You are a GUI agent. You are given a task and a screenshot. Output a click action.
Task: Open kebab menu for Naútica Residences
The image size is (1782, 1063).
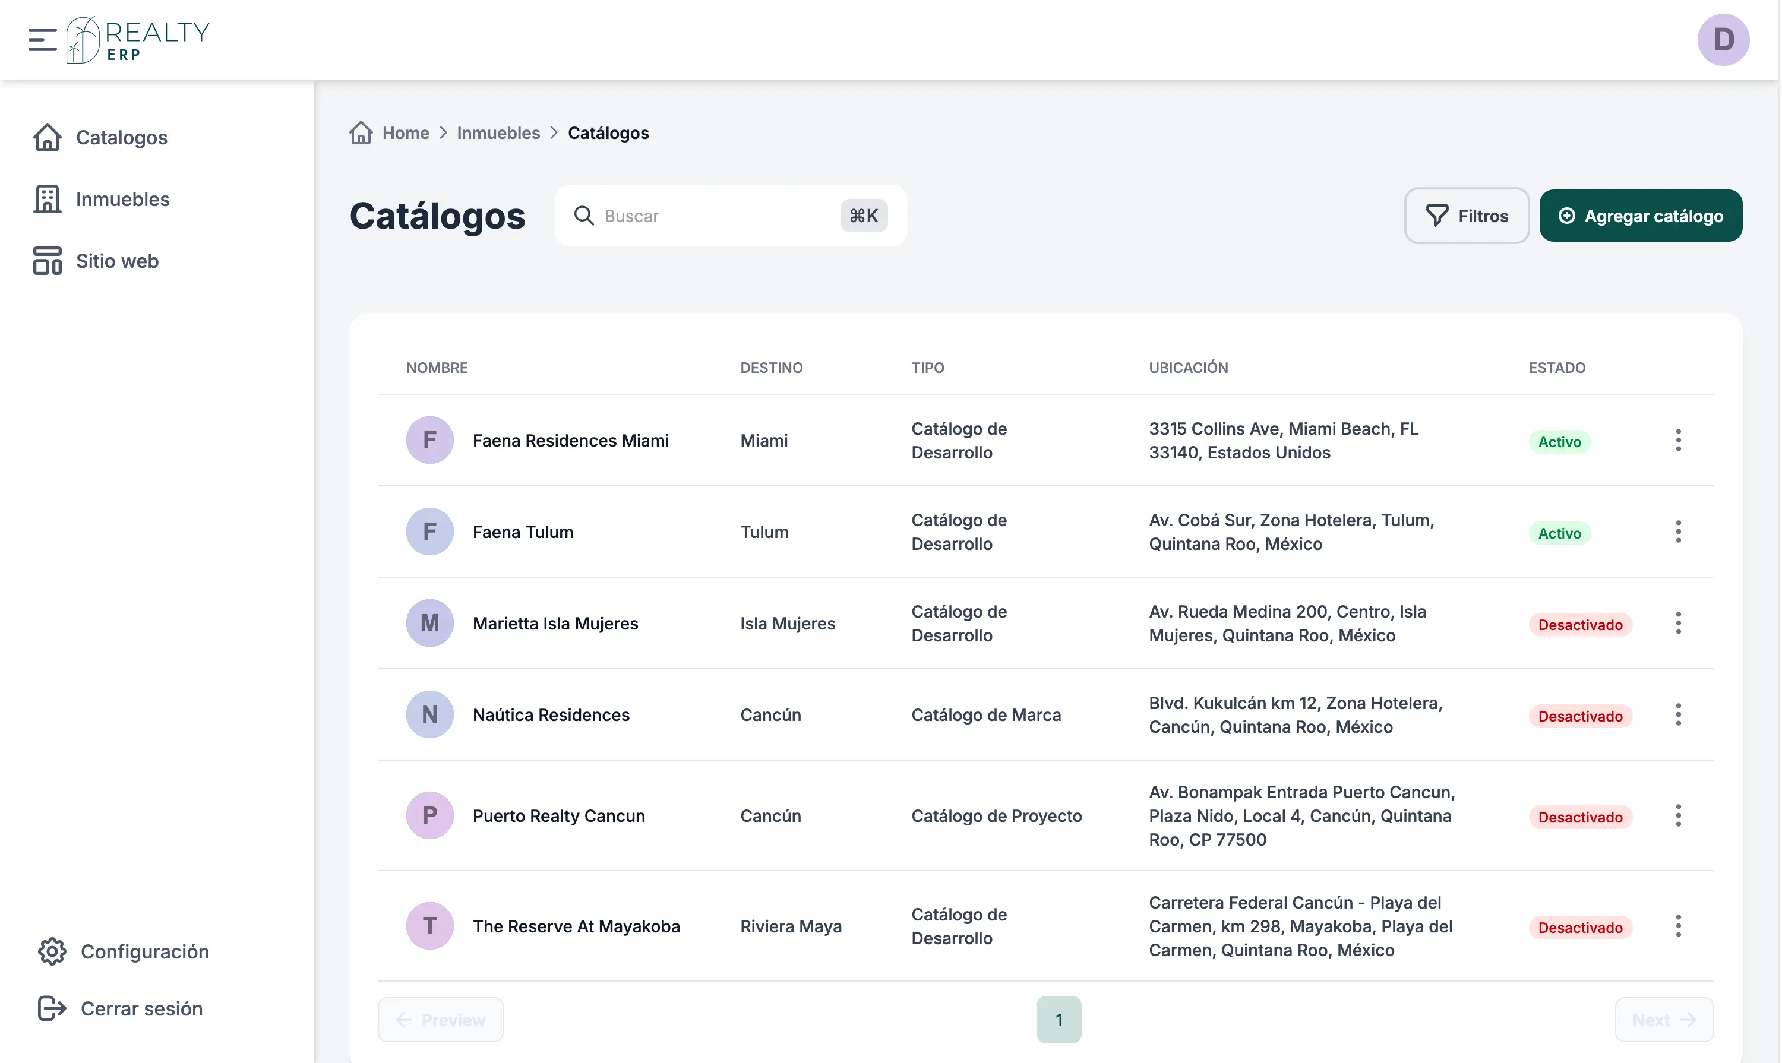(1677, 714)
